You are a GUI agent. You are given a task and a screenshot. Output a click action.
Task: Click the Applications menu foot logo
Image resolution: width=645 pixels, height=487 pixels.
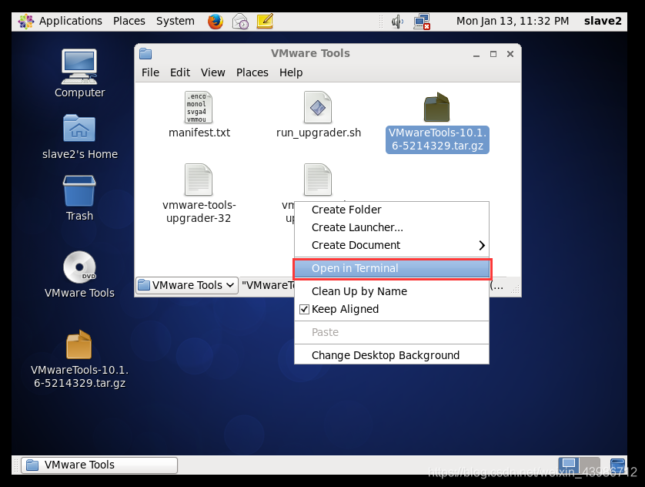click(x=26, y=22)
